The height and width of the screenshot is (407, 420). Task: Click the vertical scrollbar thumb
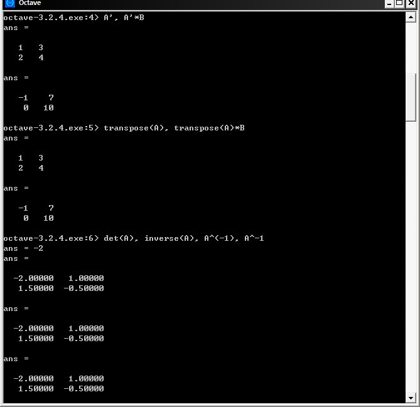[x=411, y=97]
